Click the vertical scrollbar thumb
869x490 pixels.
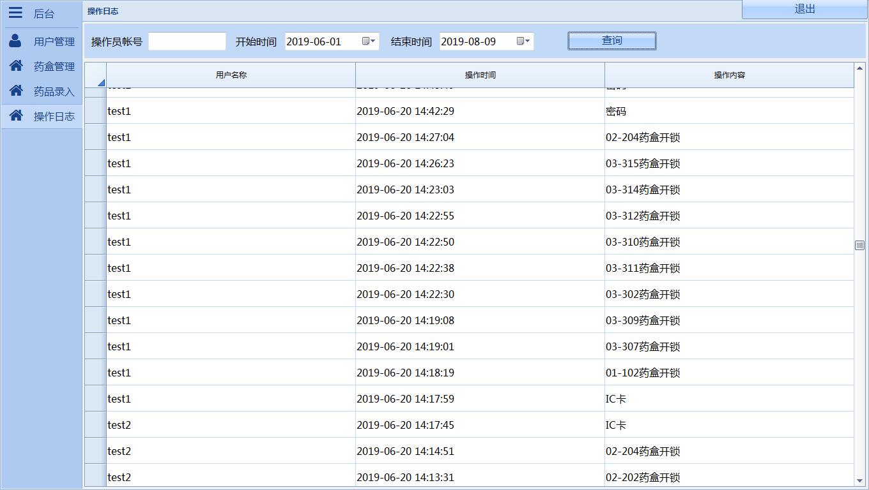pyautogui.click(x=859, y=245)
